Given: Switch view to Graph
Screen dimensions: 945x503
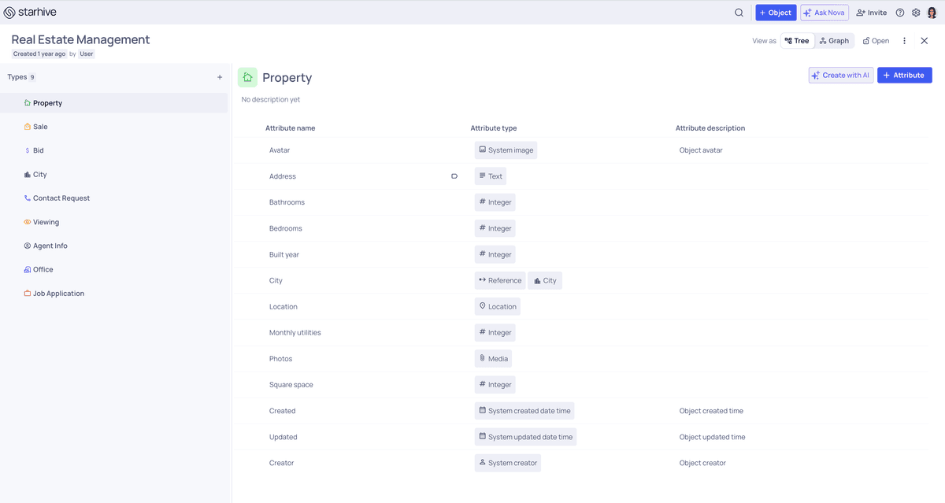Looking at the screenshot, I should [834, 40].
